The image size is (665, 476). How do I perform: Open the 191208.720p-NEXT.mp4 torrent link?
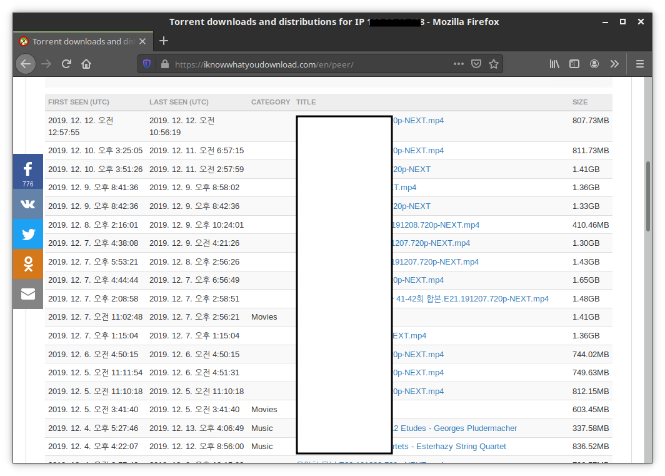436,225
